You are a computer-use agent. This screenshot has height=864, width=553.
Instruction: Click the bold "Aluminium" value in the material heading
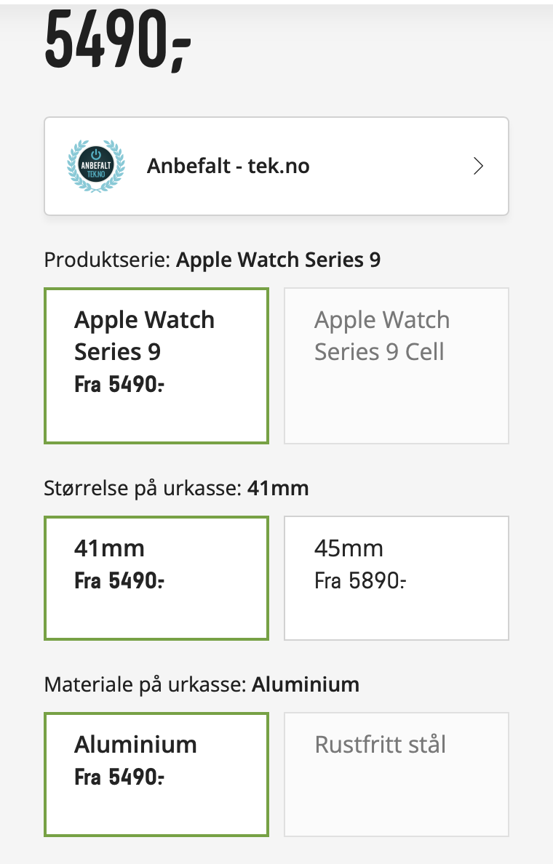[306, 684]
